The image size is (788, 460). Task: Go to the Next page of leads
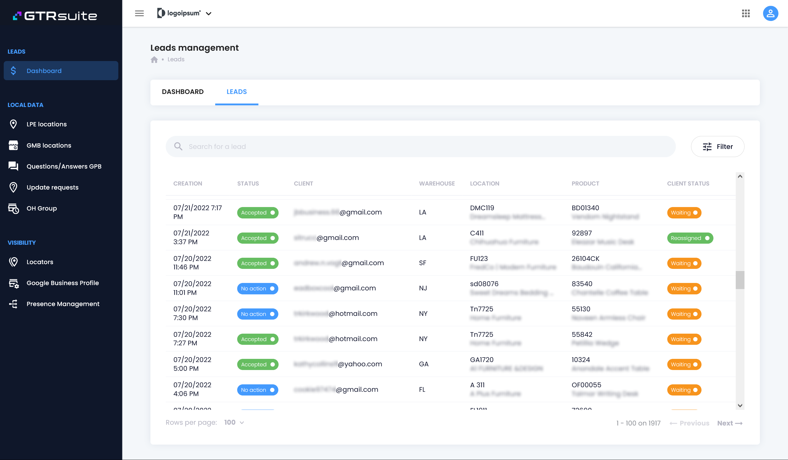point(730,423)
